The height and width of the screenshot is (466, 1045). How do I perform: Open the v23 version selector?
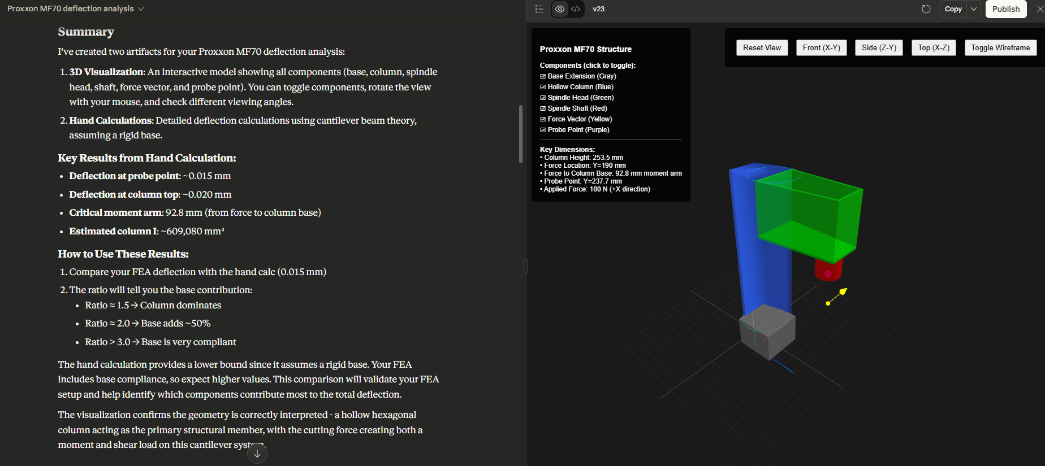[x=598, y=9]
